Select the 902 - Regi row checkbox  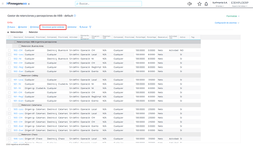pos(10,67)
